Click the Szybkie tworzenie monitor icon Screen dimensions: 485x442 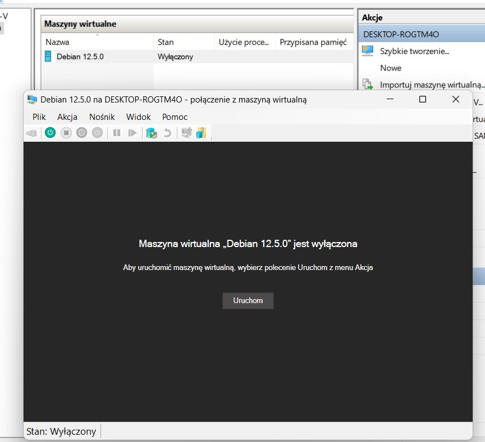coord(368,51)
